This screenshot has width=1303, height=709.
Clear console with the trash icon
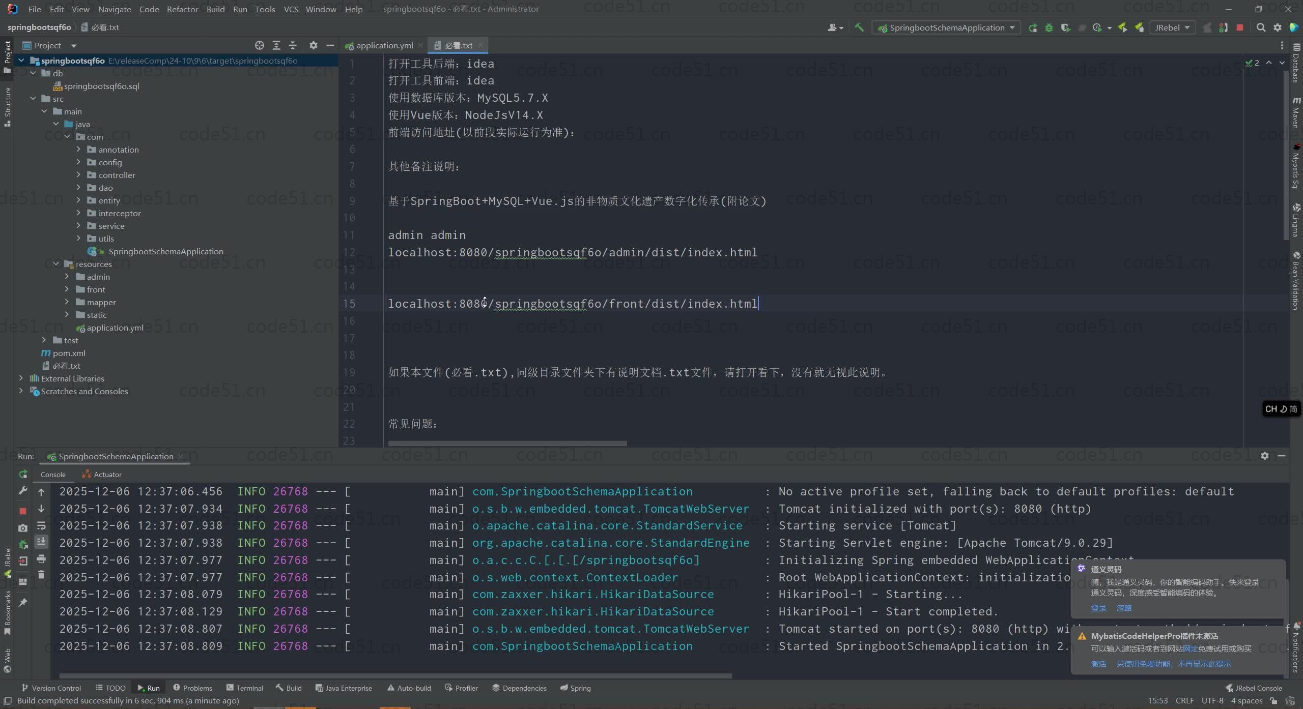[41, 575]
